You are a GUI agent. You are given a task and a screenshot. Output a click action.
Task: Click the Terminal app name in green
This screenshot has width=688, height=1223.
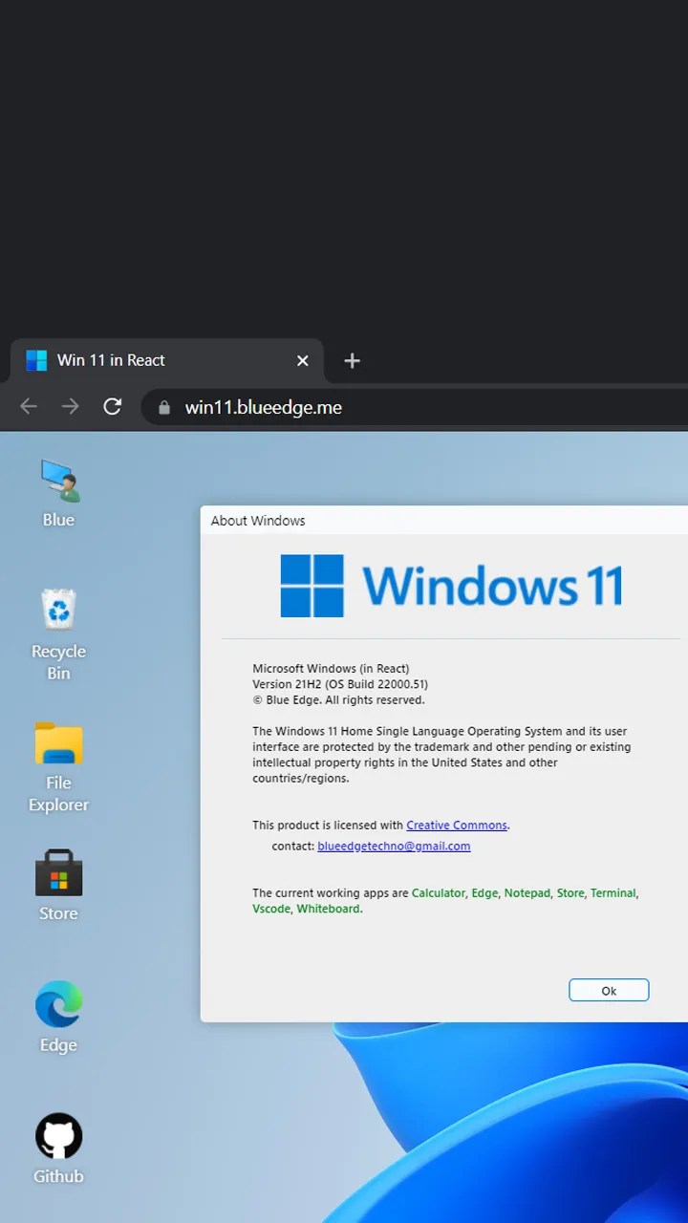tap(613, 893)
